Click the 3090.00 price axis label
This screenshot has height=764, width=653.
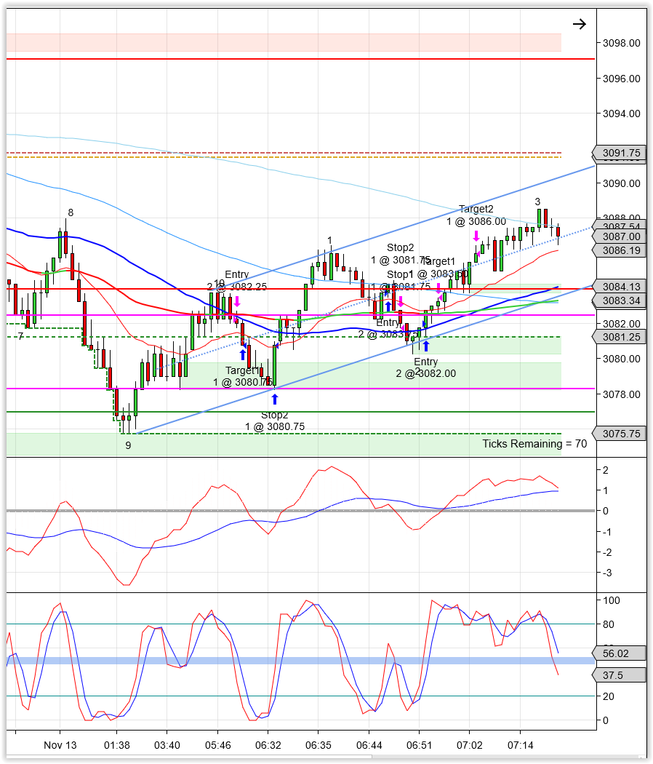point(621,183)
